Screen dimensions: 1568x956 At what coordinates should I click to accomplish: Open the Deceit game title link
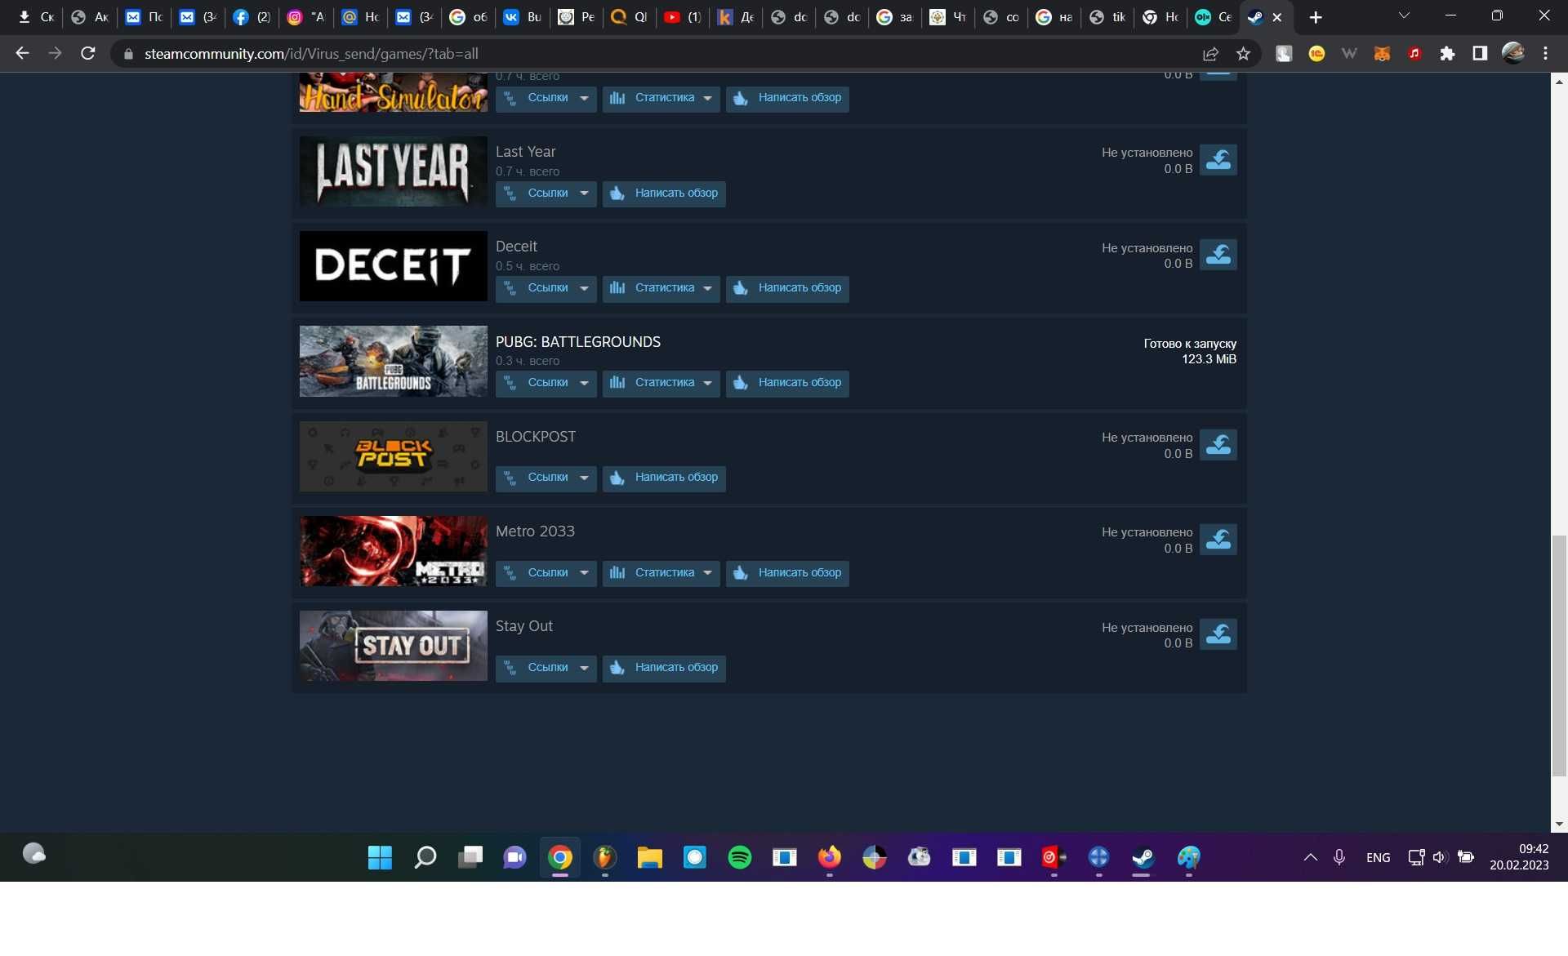point(516,247)
